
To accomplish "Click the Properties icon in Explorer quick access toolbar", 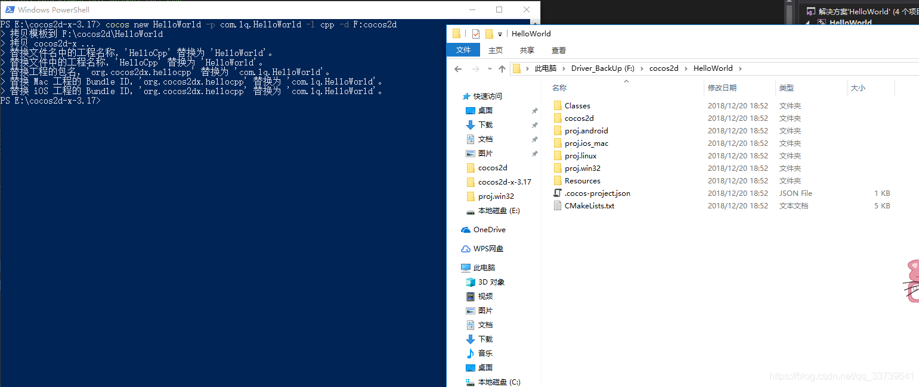I will pyautogui.click(x=475, y=33).
